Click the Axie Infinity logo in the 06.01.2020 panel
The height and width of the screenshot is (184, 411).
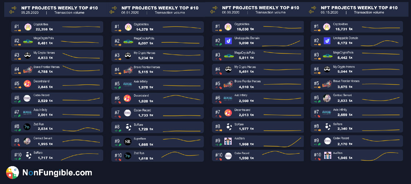point(128,84)
